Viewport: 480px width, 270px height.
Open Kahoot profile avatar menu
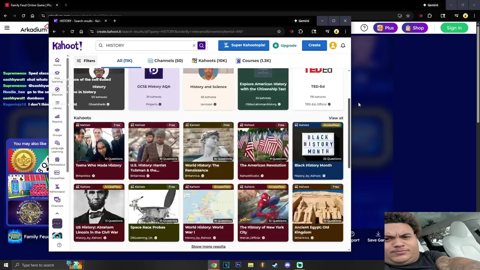click(x=333, y=45)
